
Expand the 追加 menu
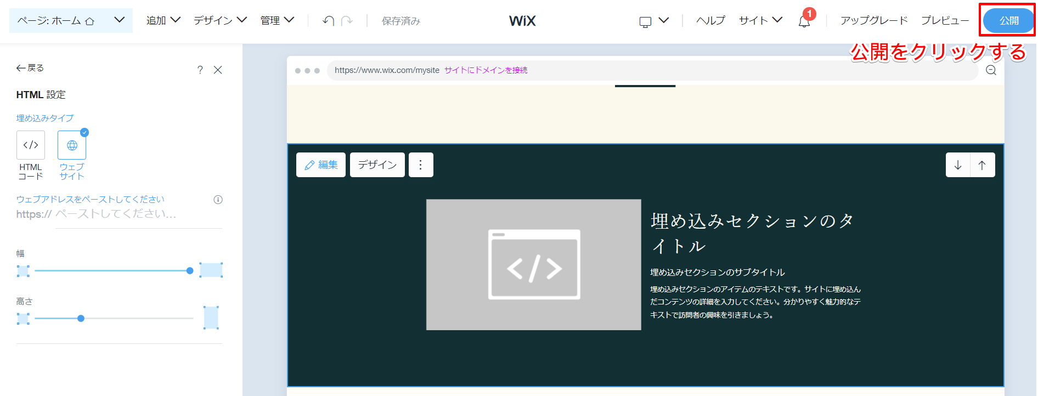pos(163,21)
